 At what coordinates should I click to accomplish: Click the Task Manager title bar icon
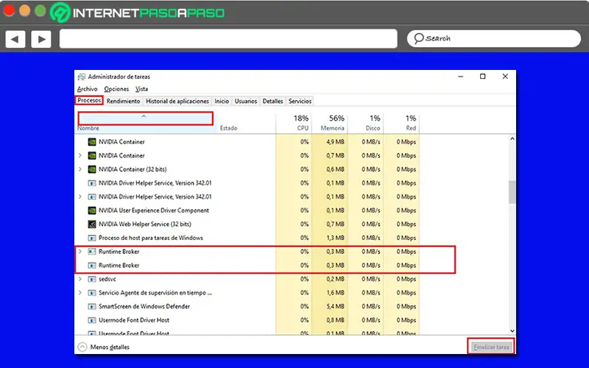tap(82, 77)
